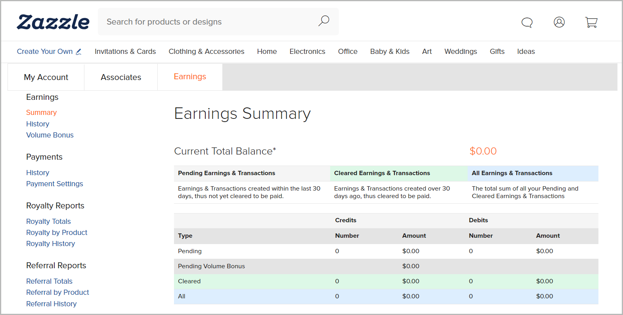Click the Earnings Summary heading
The image size is (623, 315).
[x=243, y=114]
